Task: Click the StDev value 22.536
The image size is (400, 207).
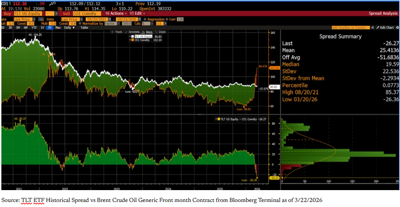Action: pos(390,71)
